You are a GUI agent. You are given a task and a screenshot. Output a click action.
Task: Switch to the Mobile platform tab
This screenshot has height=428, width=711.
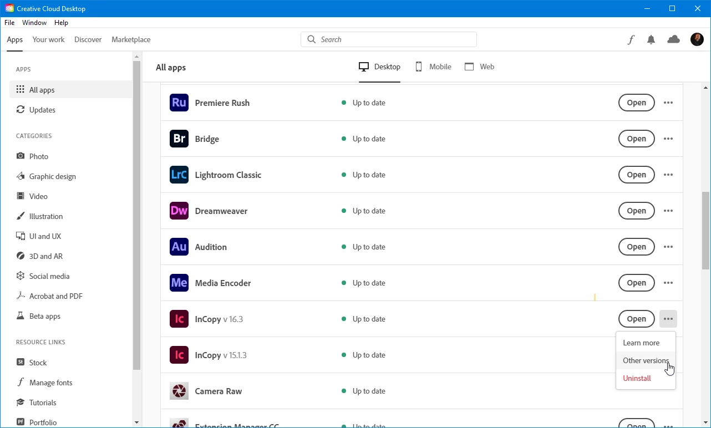[433, 67]
